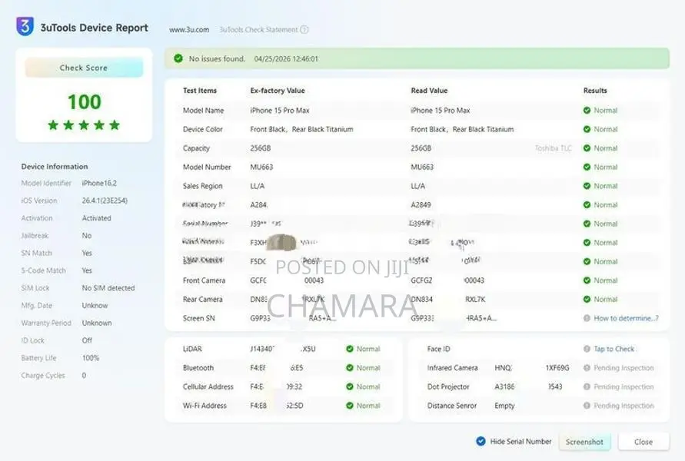Screen dimensions: 685x461
Task: Open the 3uTools Check Statement link
Action: click(258, 30)
